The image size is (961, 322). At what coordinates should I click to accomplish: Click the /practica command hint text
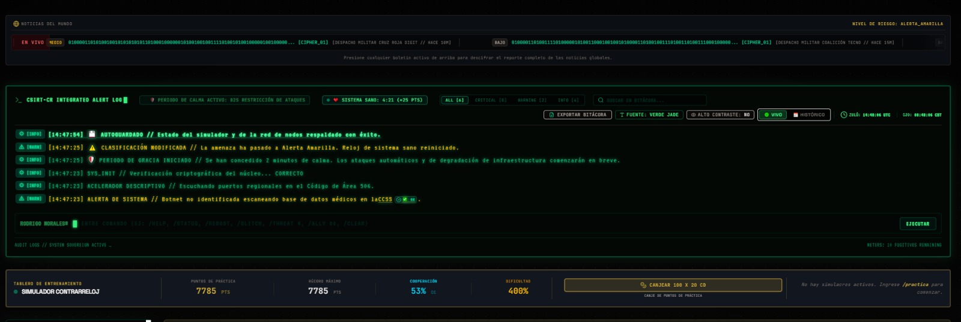click(917, 285)
